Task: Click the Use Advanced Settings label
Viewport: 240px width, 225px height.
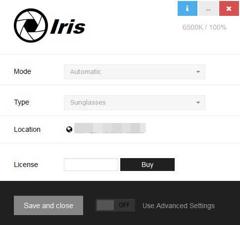Action: click(x=179, y=206)
